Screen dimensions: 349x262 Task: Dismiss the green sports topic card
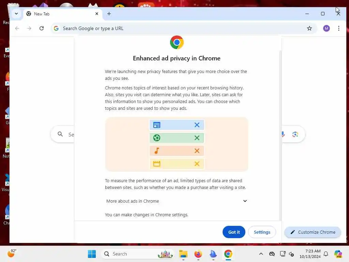point(197,138)
